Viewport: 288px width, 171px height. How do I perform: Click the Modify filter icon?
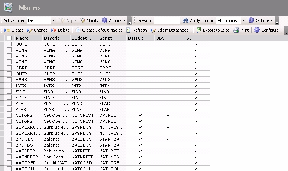(x=82, y=20)
